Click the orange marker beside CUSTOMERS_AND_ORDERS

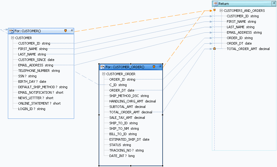tap(214, 10)
